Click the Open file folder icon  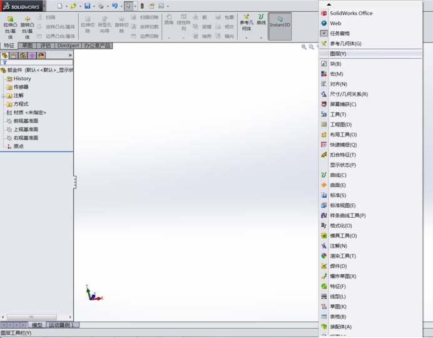pos(73,6)
